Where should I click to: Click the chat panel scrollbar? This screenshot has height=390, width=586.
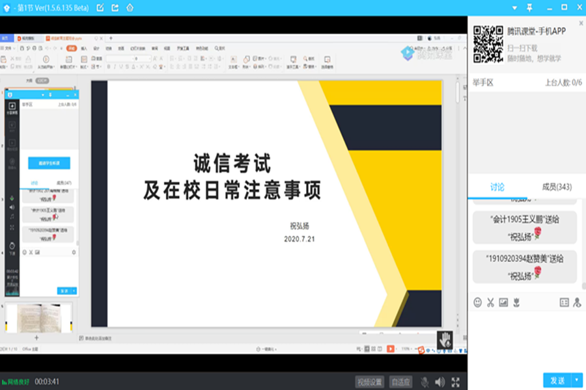tap(583, 247)
